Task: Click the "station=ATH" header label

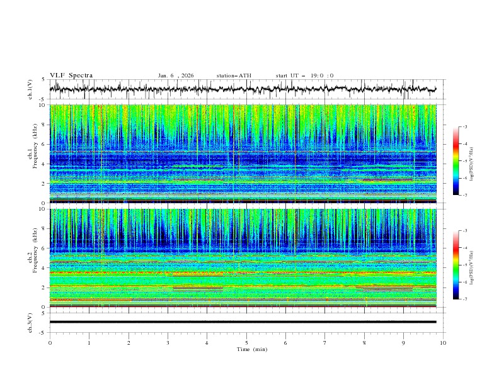Action: click(234, 75)
